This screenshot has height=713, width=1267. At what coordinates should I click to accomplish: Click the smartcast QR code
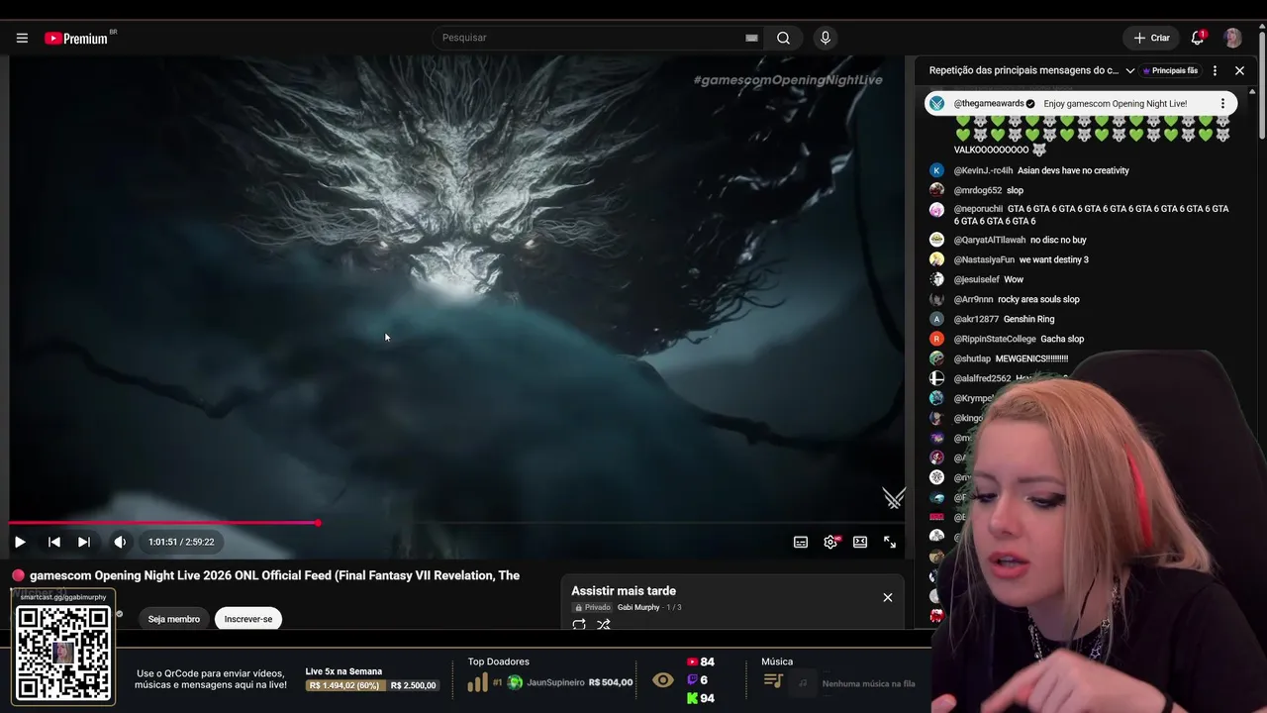pos(63,653)
